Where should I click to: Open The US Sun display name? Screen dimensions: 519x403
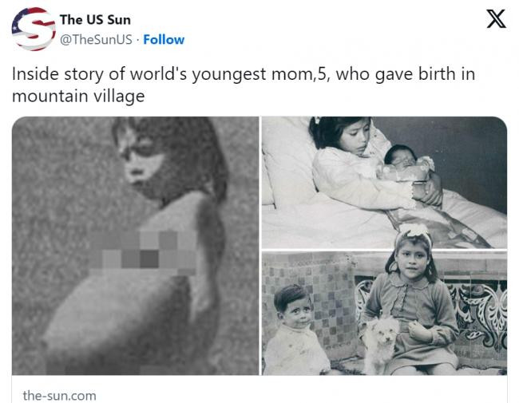coord(95,20)
